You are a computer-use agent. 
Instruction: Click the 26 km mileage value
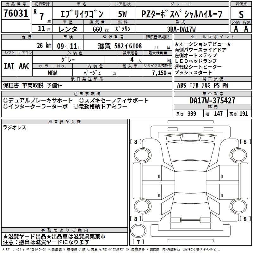coord(44,46)
